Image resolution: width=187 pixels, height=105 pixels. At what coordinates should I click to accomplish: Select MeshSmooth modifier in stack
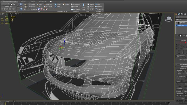tap(182, 22)
